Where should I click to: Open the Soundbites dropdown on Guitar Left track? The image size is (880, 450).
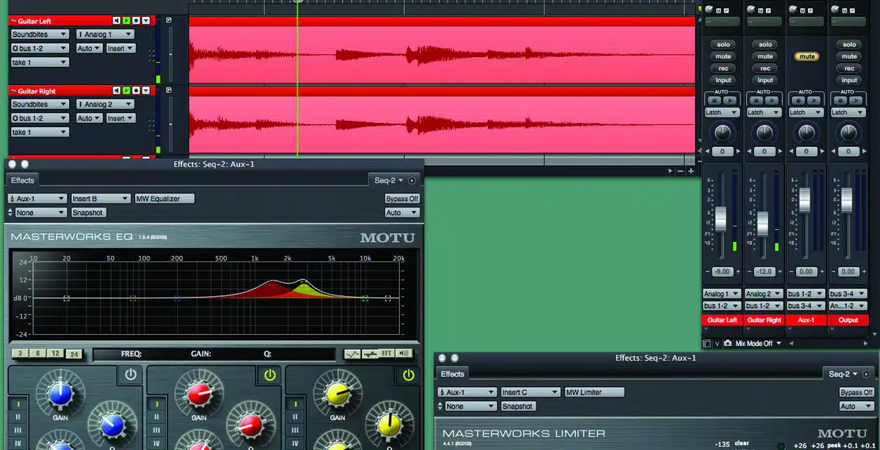tap(39, 34)
